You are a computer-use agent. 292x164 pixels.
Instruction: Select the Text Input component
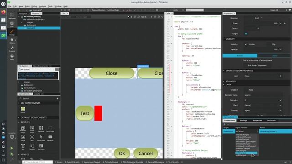41,147
